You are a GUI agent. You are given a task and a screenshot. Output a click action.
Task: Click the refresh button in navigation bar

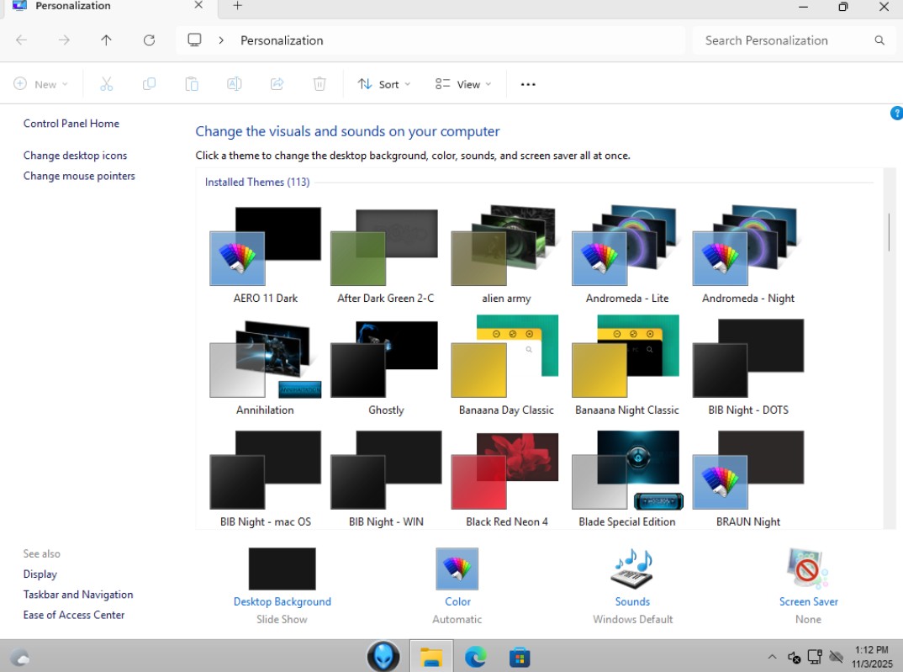(x=149, y=40)
